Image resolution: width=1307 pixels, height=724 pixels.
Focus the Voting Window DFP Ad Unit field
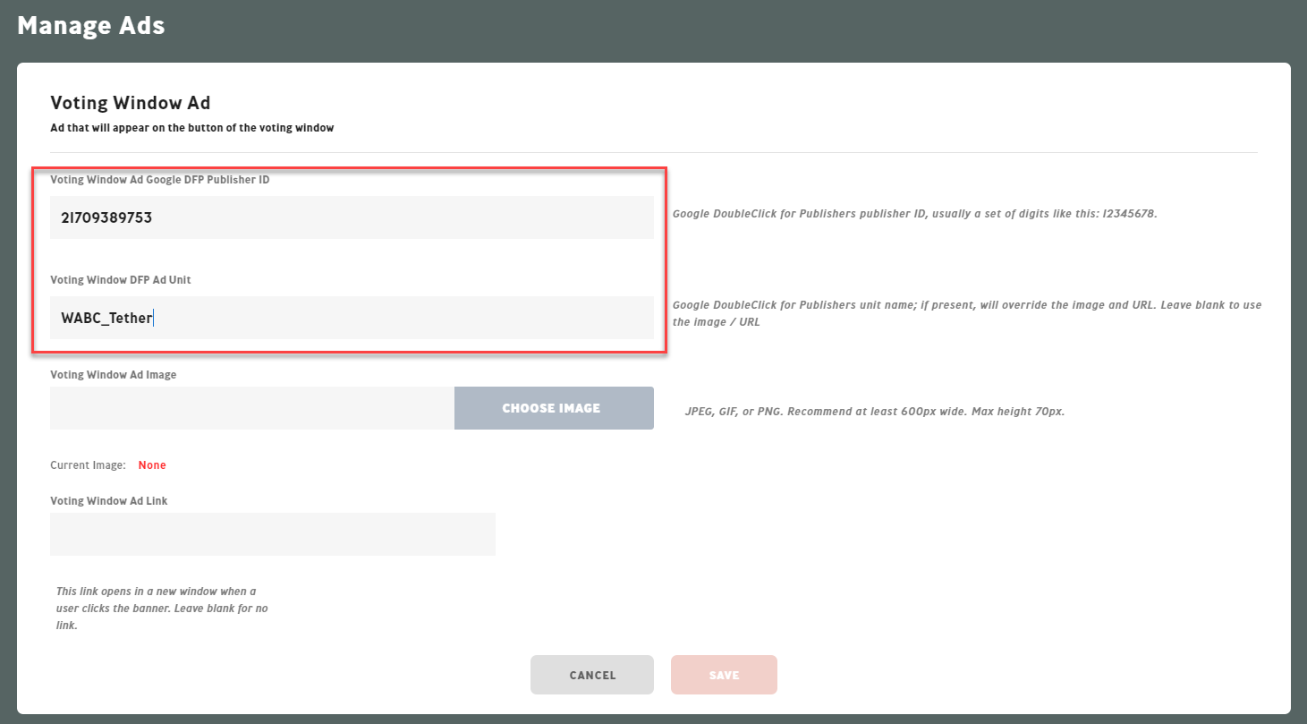pyautogui.click(x=352, y=318)
